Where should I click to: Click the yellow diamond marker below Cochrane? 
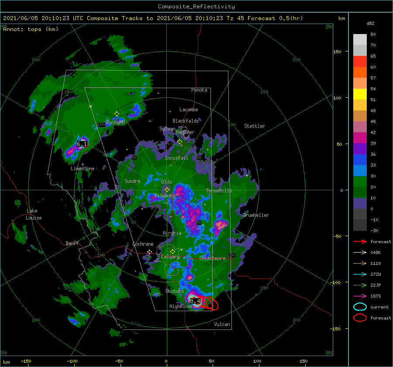tap(149, 252)
